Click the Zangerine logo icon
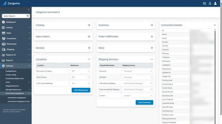The height and width of the screenshot is (124, 222). point(4,3)
